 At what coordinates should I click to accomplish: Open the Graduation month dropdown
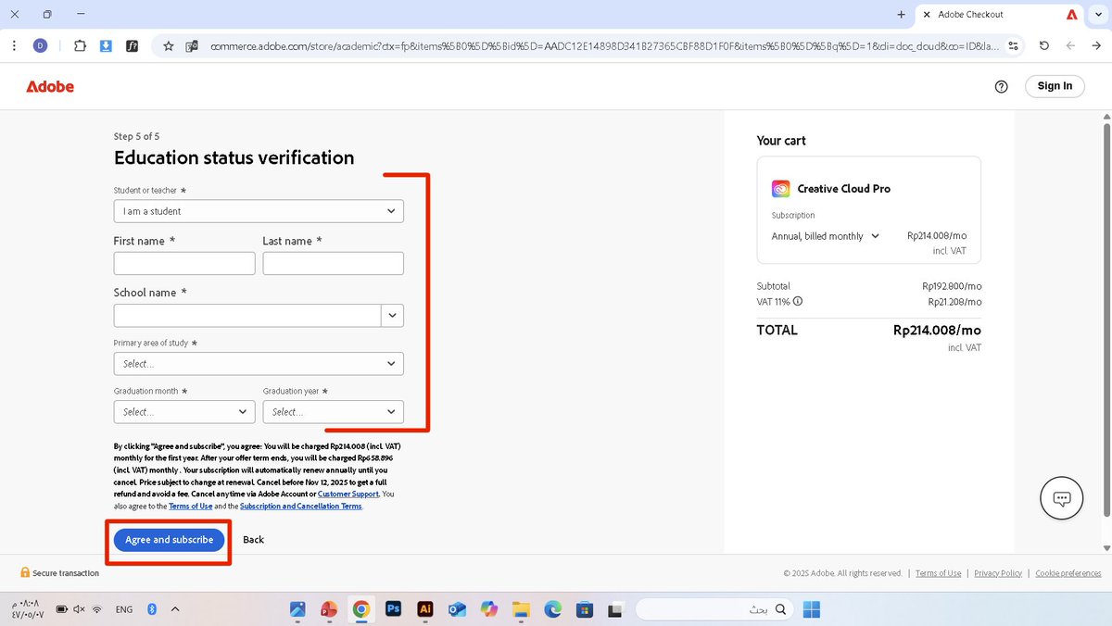[x=184, y=412]
